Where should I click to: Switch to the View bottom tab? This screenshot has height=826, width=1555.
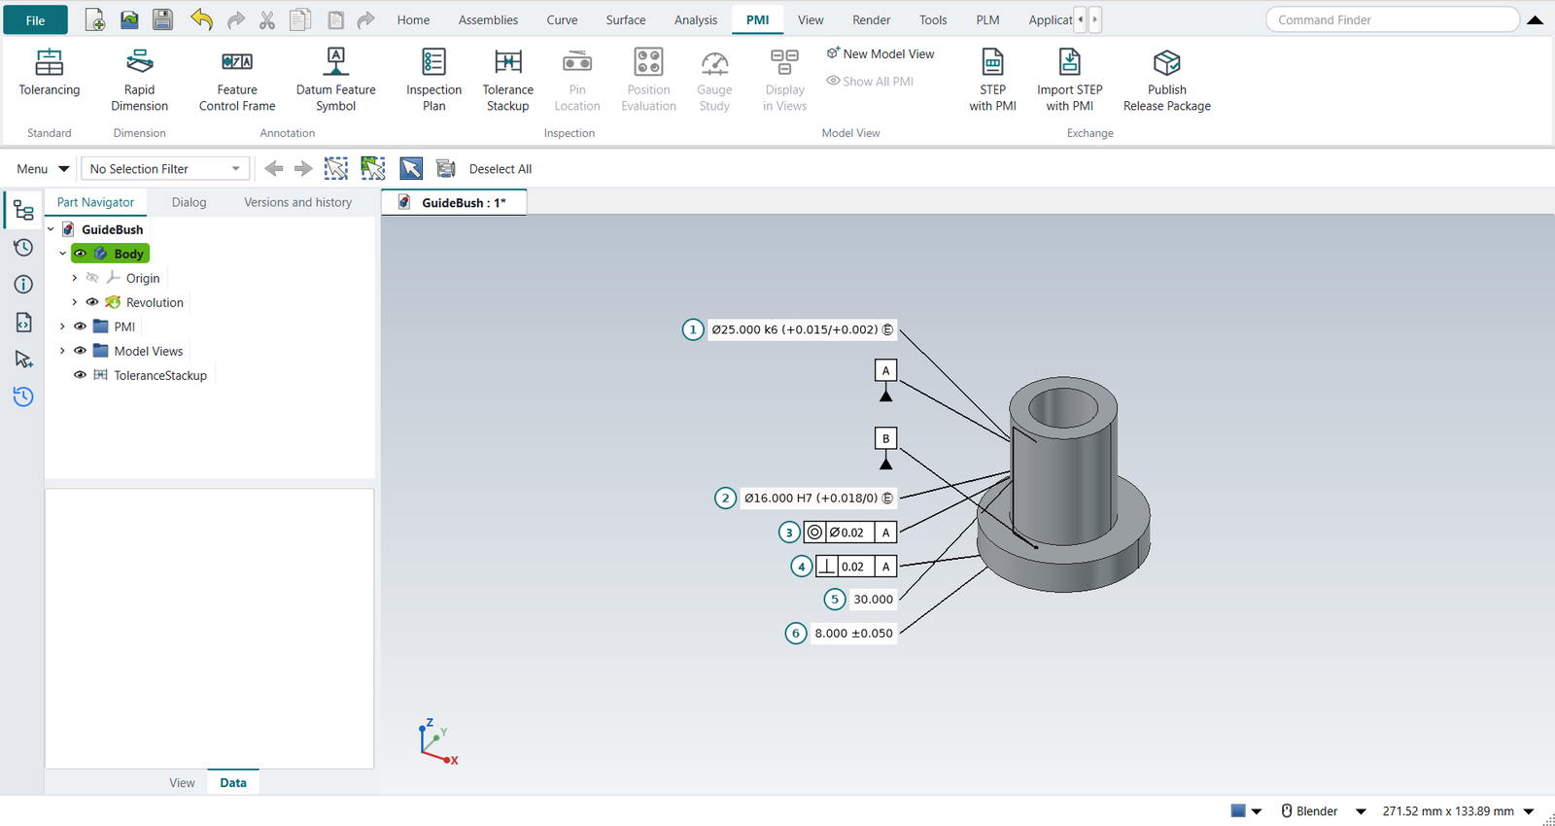[x=182, y=782]
